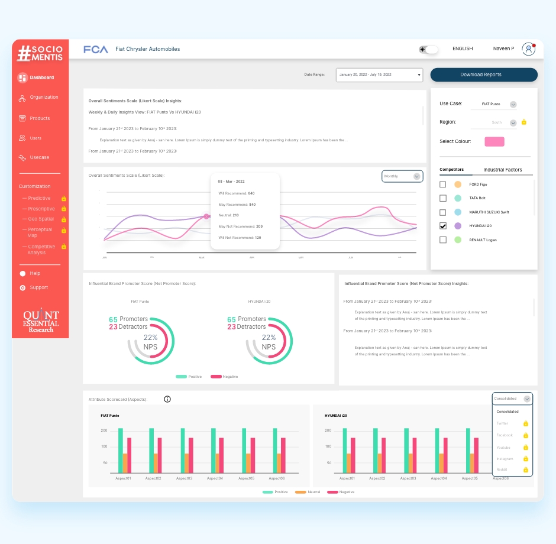Click the Download Reports button
Screen dimensions: 556x544
483,75
